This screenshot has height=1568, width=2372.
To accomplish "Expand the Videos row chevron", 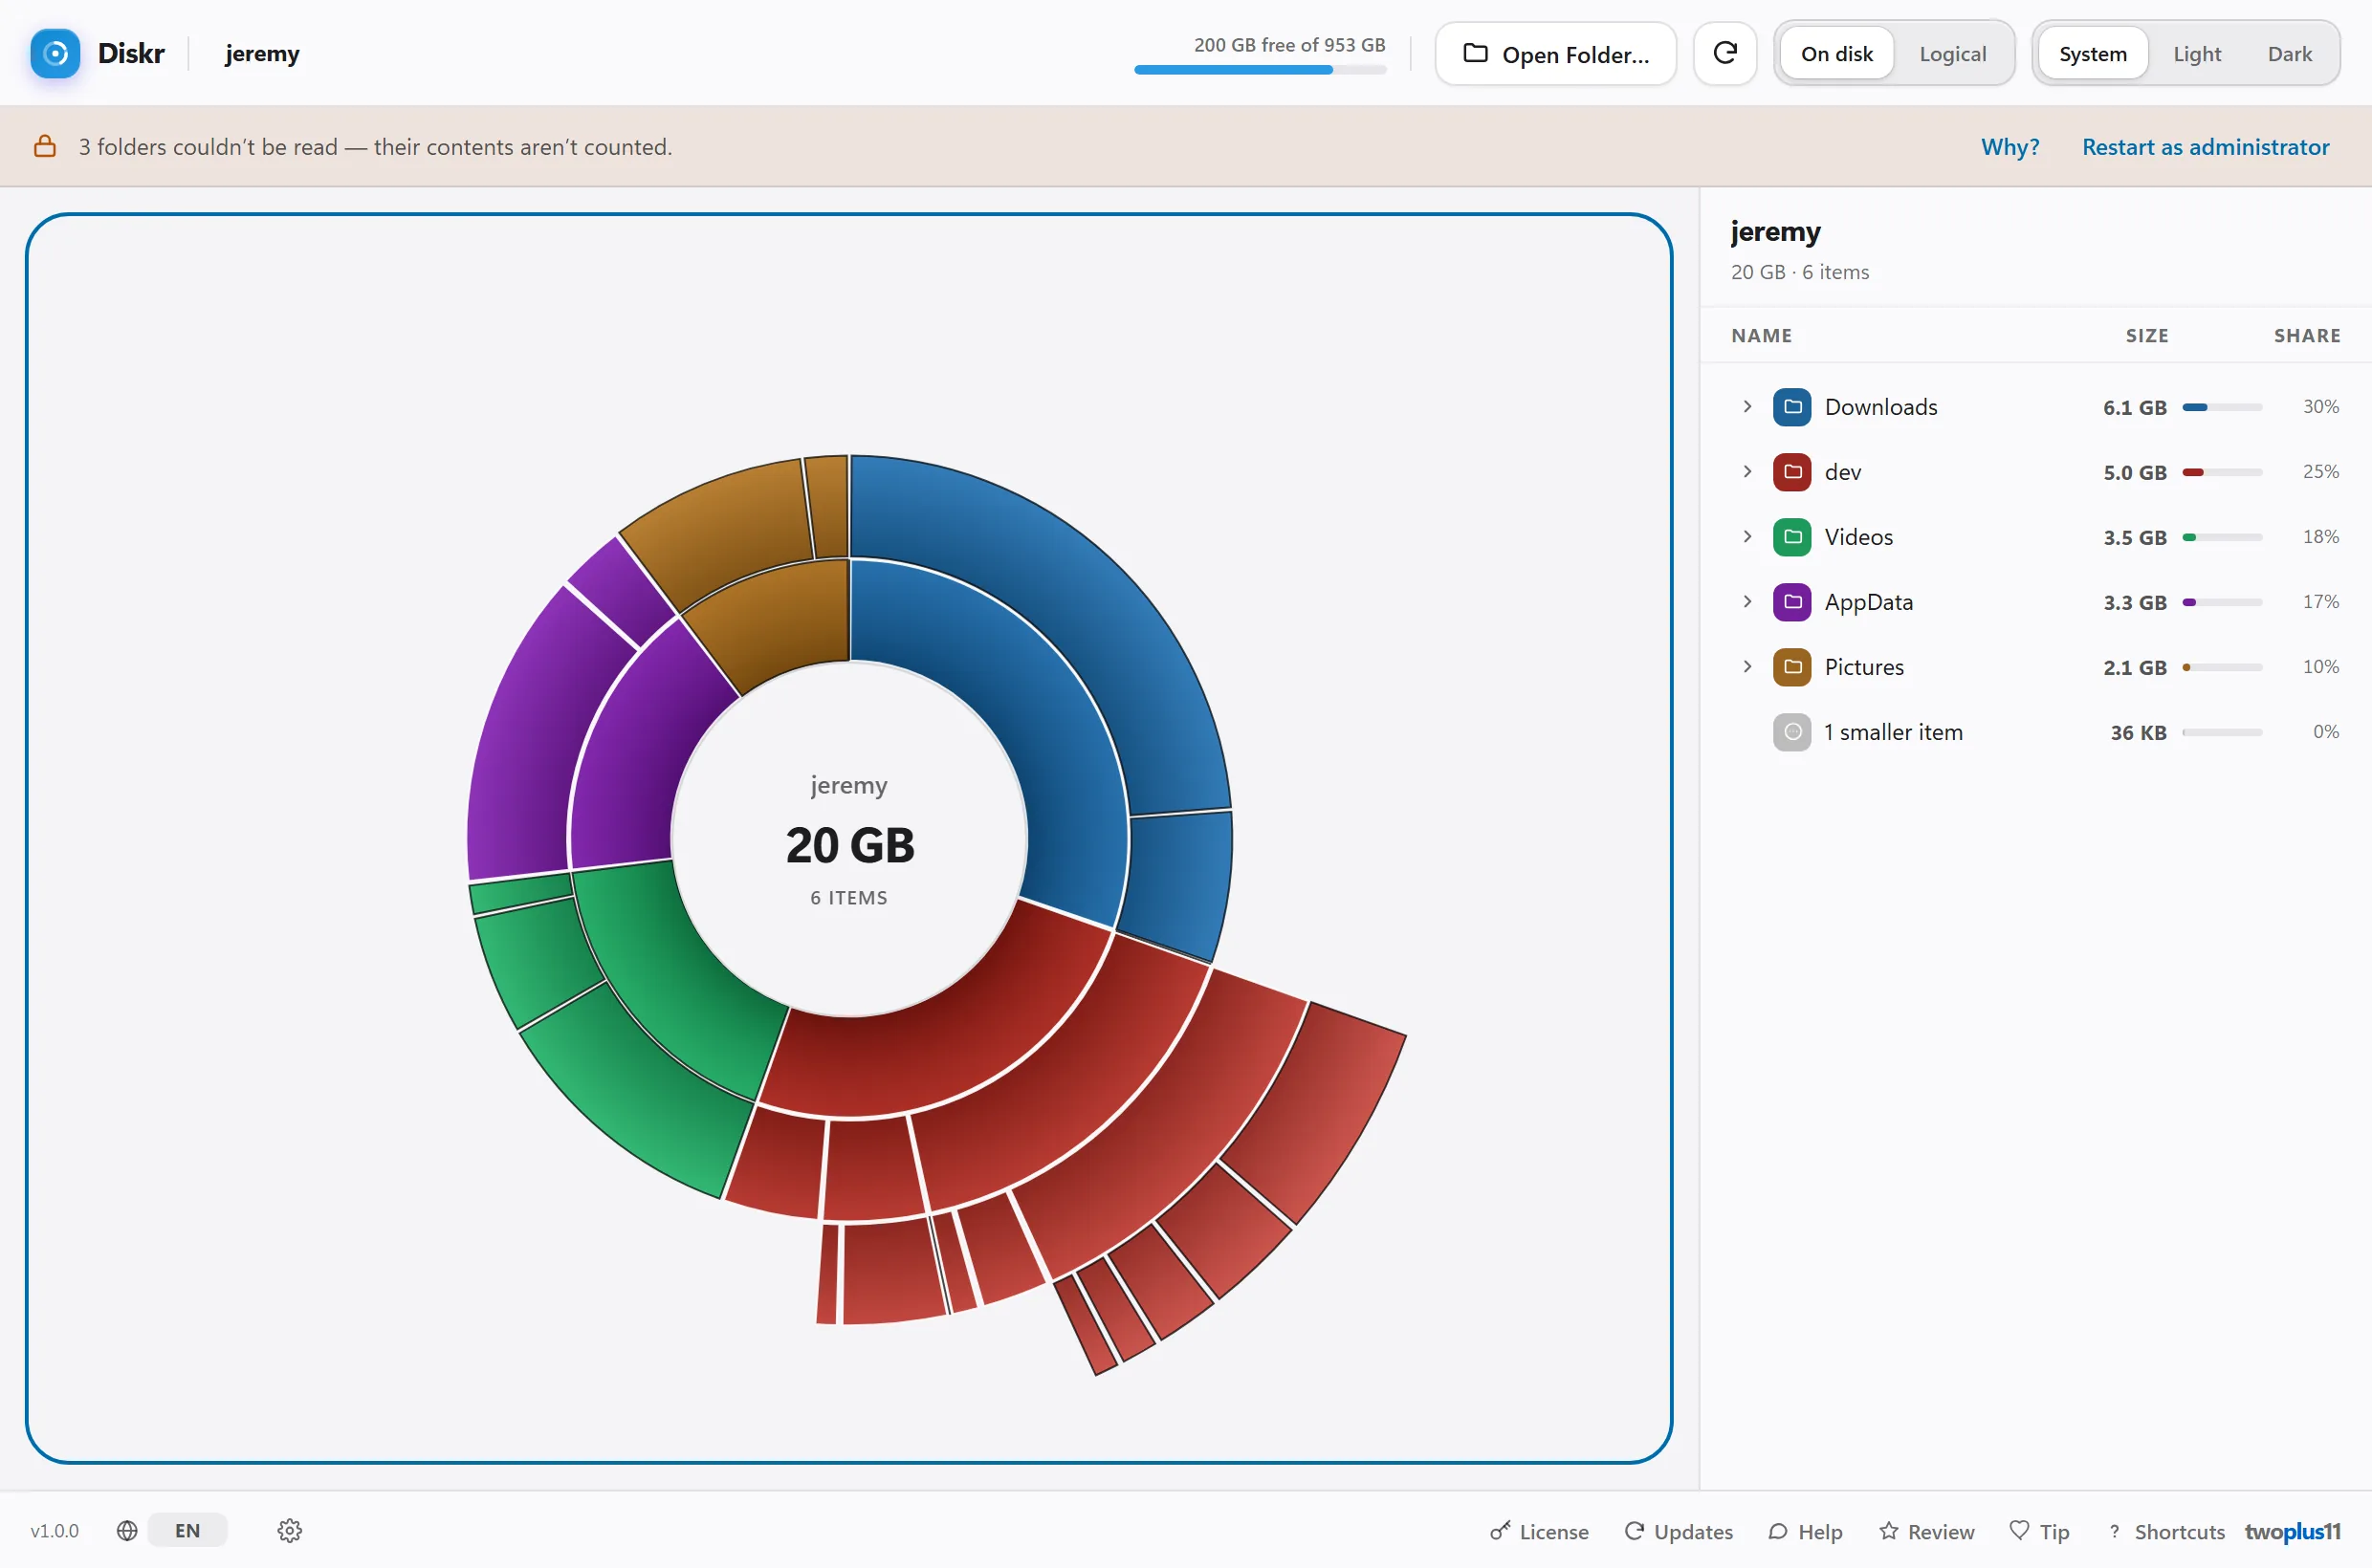I will (1746, 537).
